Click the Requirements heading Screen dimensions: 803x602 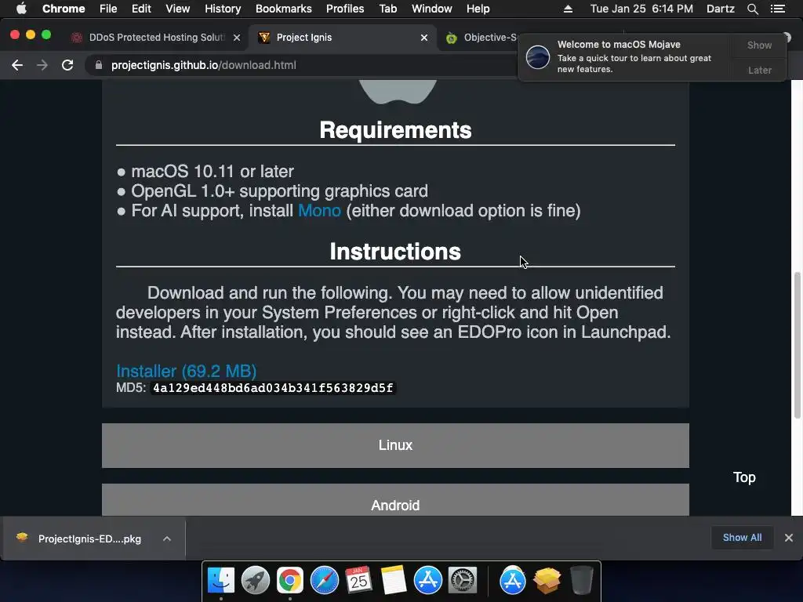395,130
